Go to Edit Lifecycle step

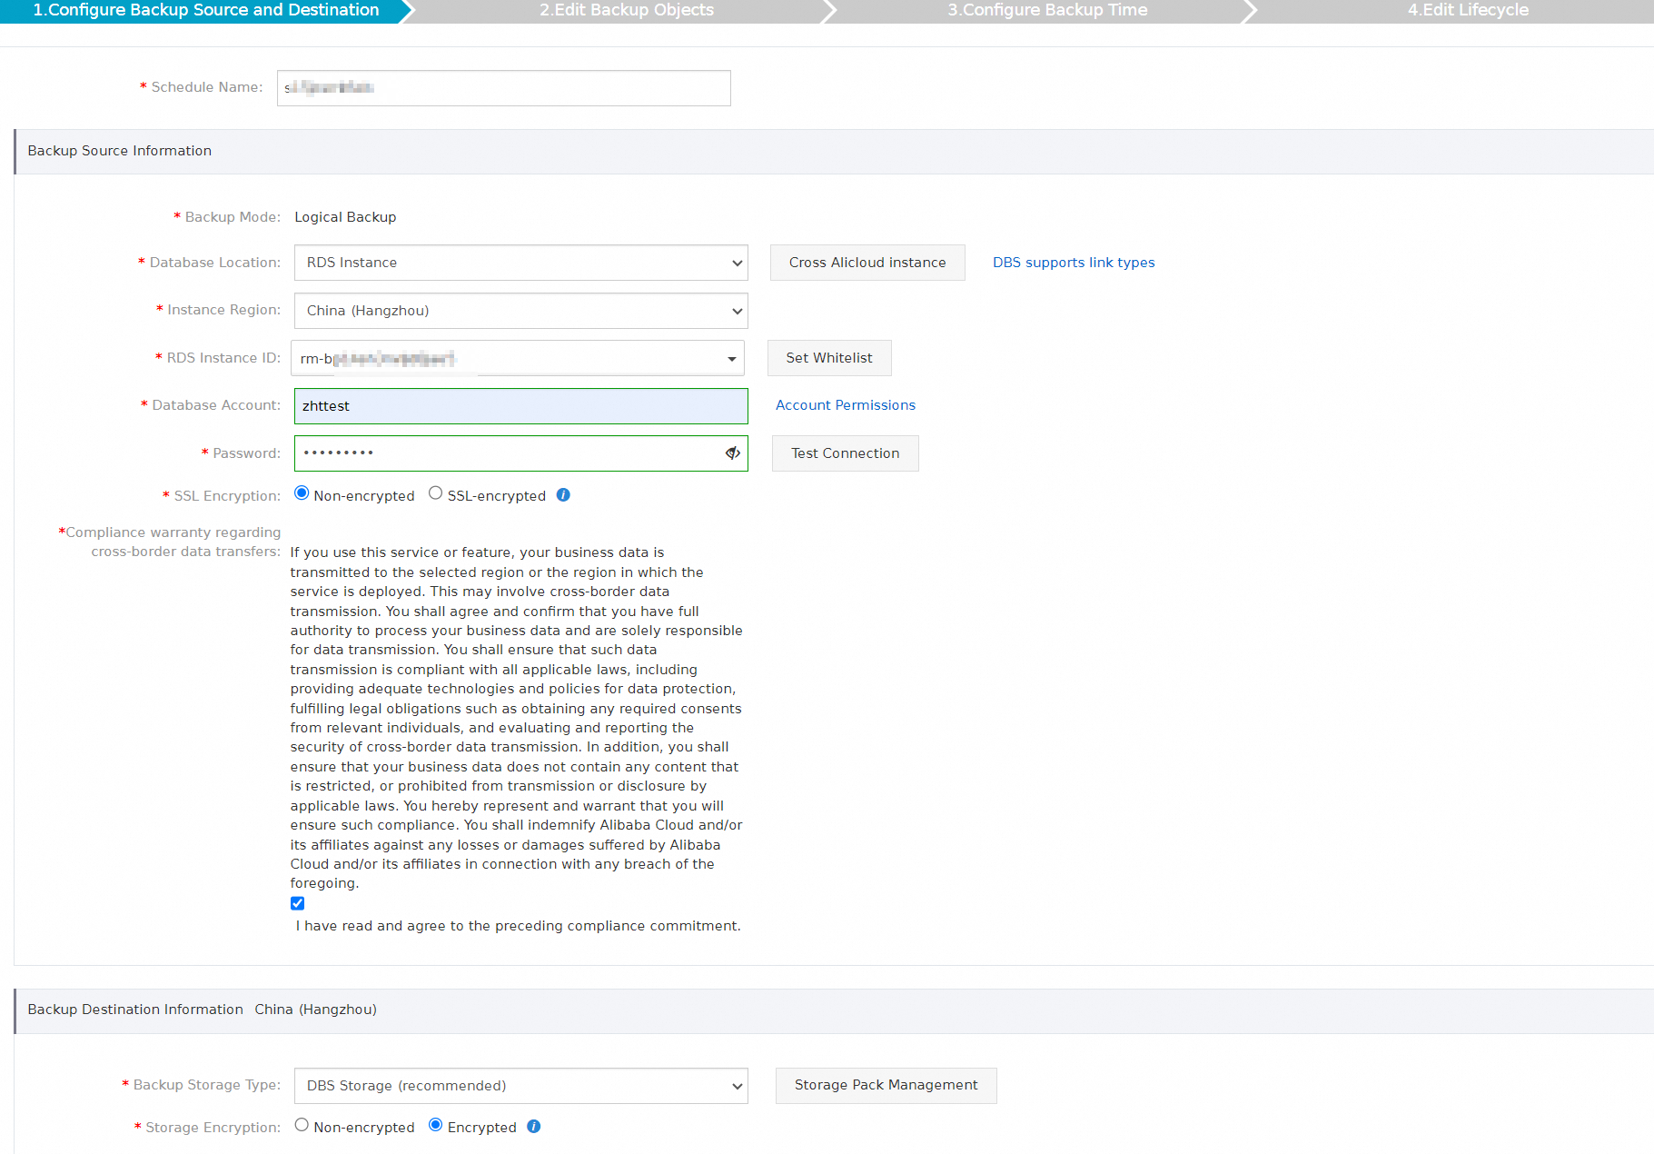pos(1468,11)
